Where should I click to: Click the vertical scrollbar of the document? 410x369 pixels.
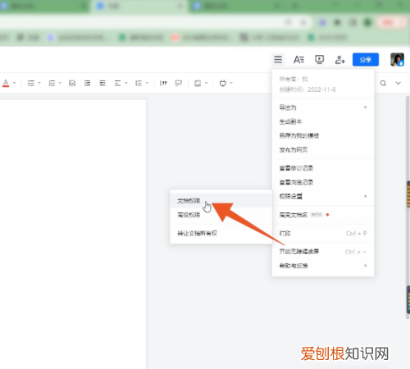click(x=408, y=207)
